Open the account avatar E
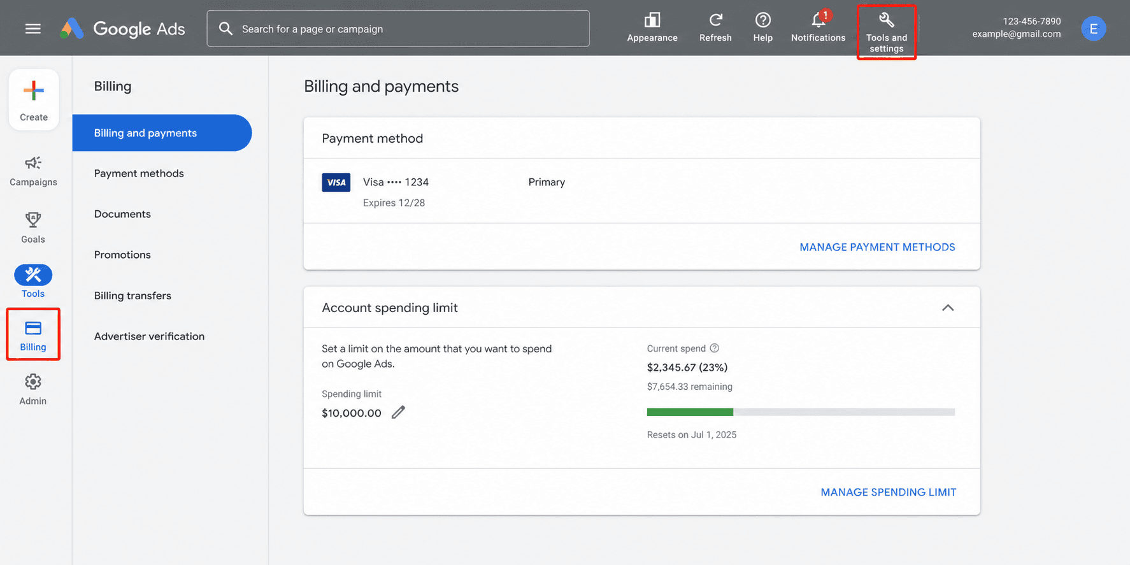 pos(1093,29)
